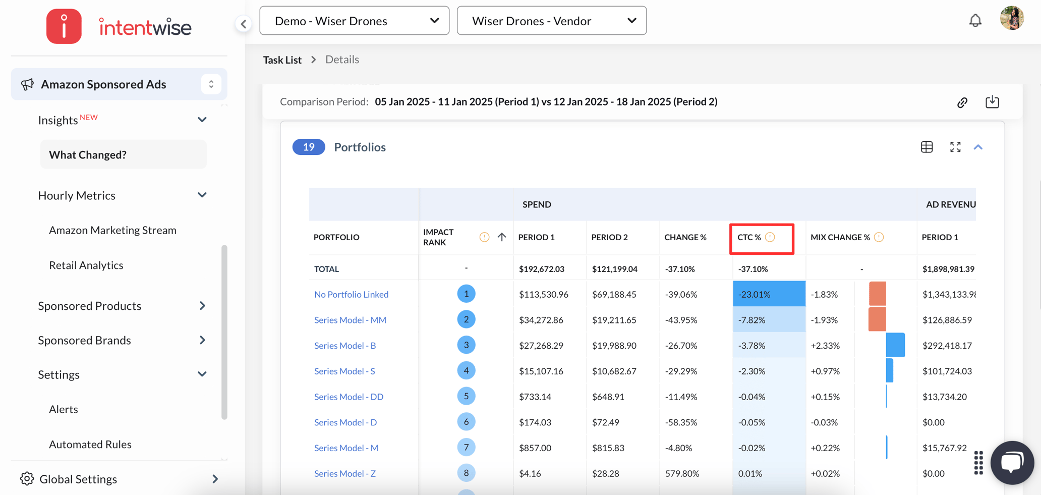Open the Demo - Wiser Drones dropdown
The image size is (1041, 495).
[355, 21]
